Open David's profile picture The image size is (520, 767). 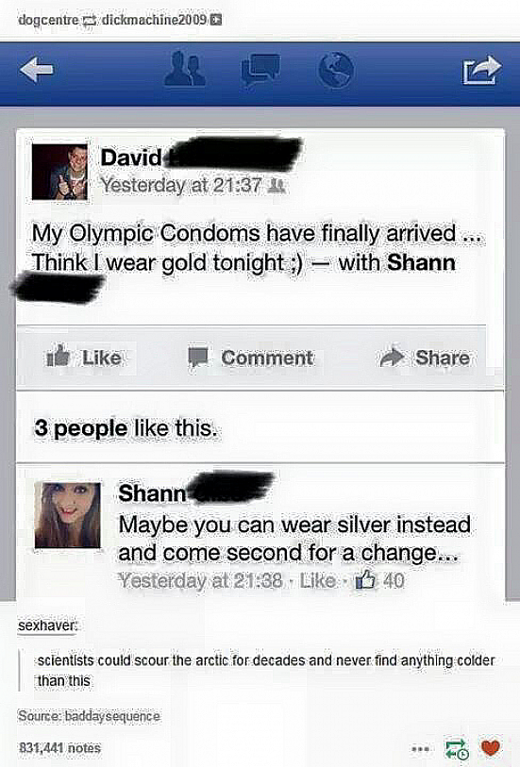pos(59,172)
